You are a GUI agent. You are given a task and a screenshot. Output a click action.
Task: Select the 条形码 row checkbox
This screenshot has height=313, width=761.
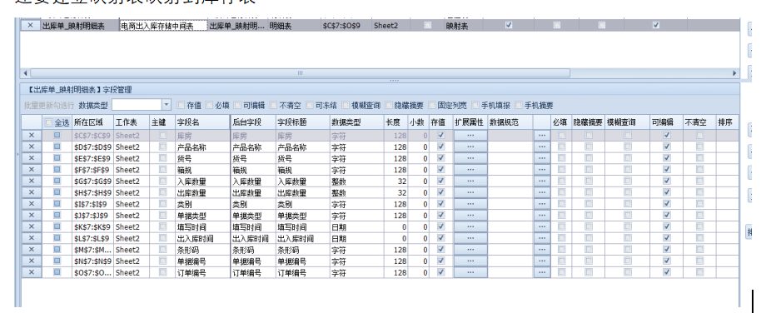(57, 250)
